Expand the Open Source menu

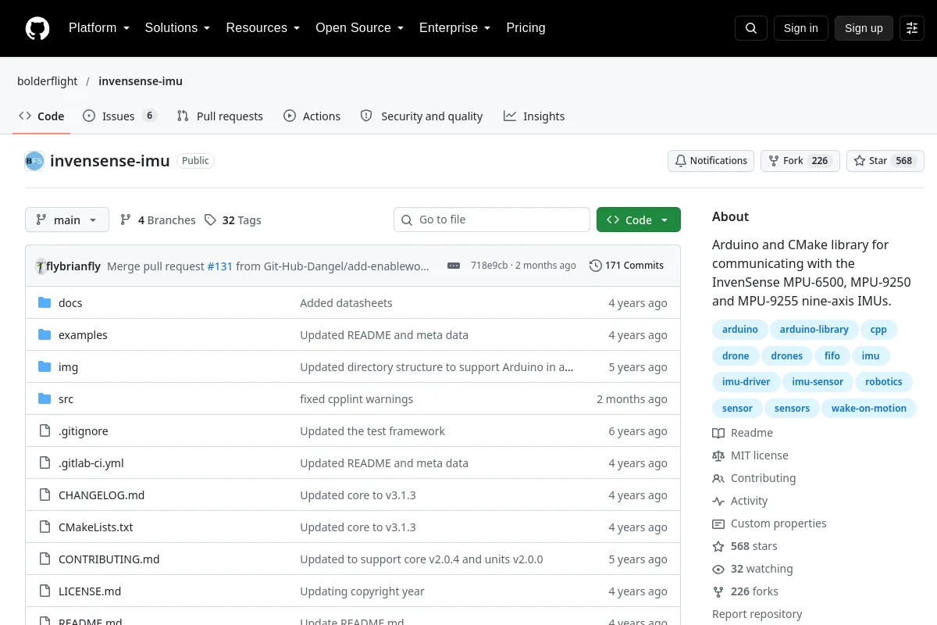coord(359,28)
